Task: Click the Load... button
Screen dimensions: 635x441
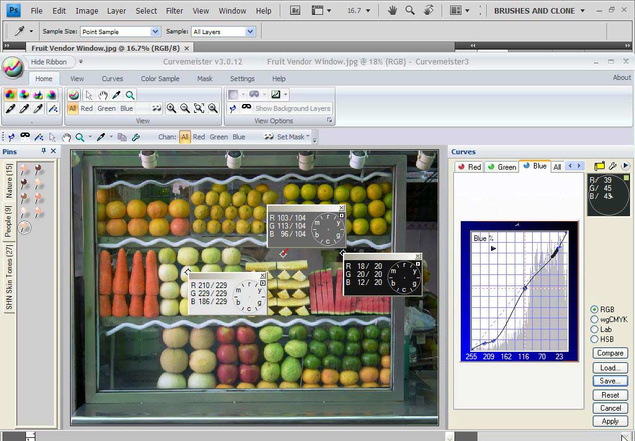Action: pos(610,368)
